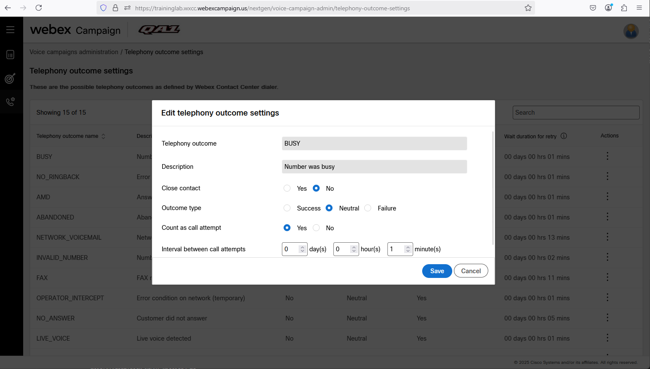Click the Voice campaigns administration breadcrumb
Image resolution: width=650 pixels, height=369 pixels.
74,52
